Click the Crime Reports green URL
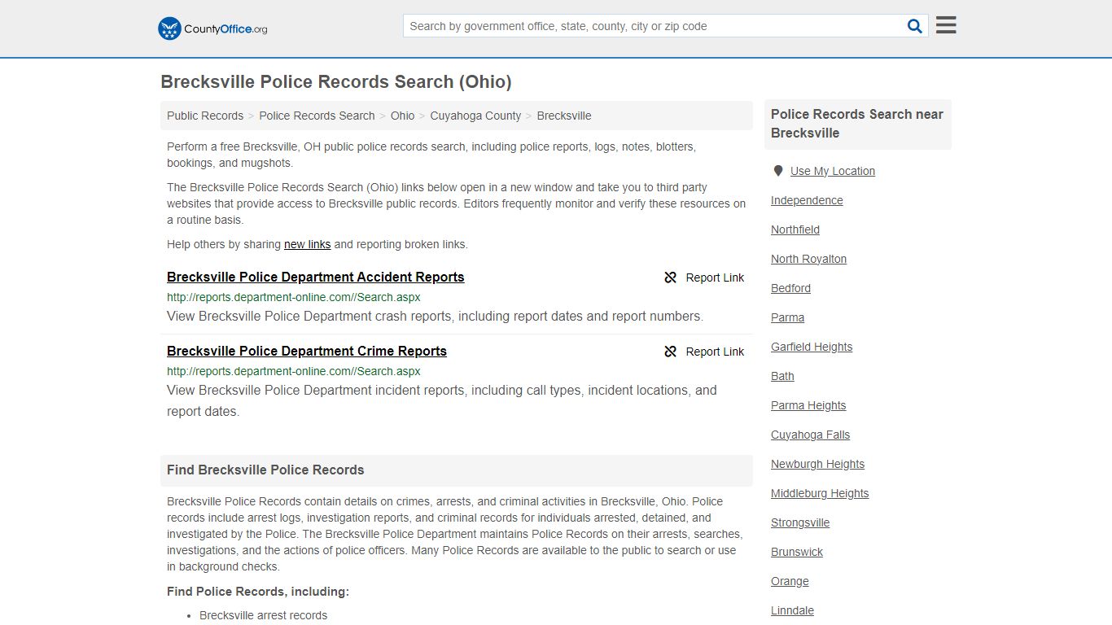This screenshot has height=625, width=1112. (x=294, y=371)
